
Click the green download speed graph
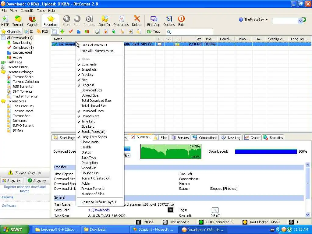[171, 151]
